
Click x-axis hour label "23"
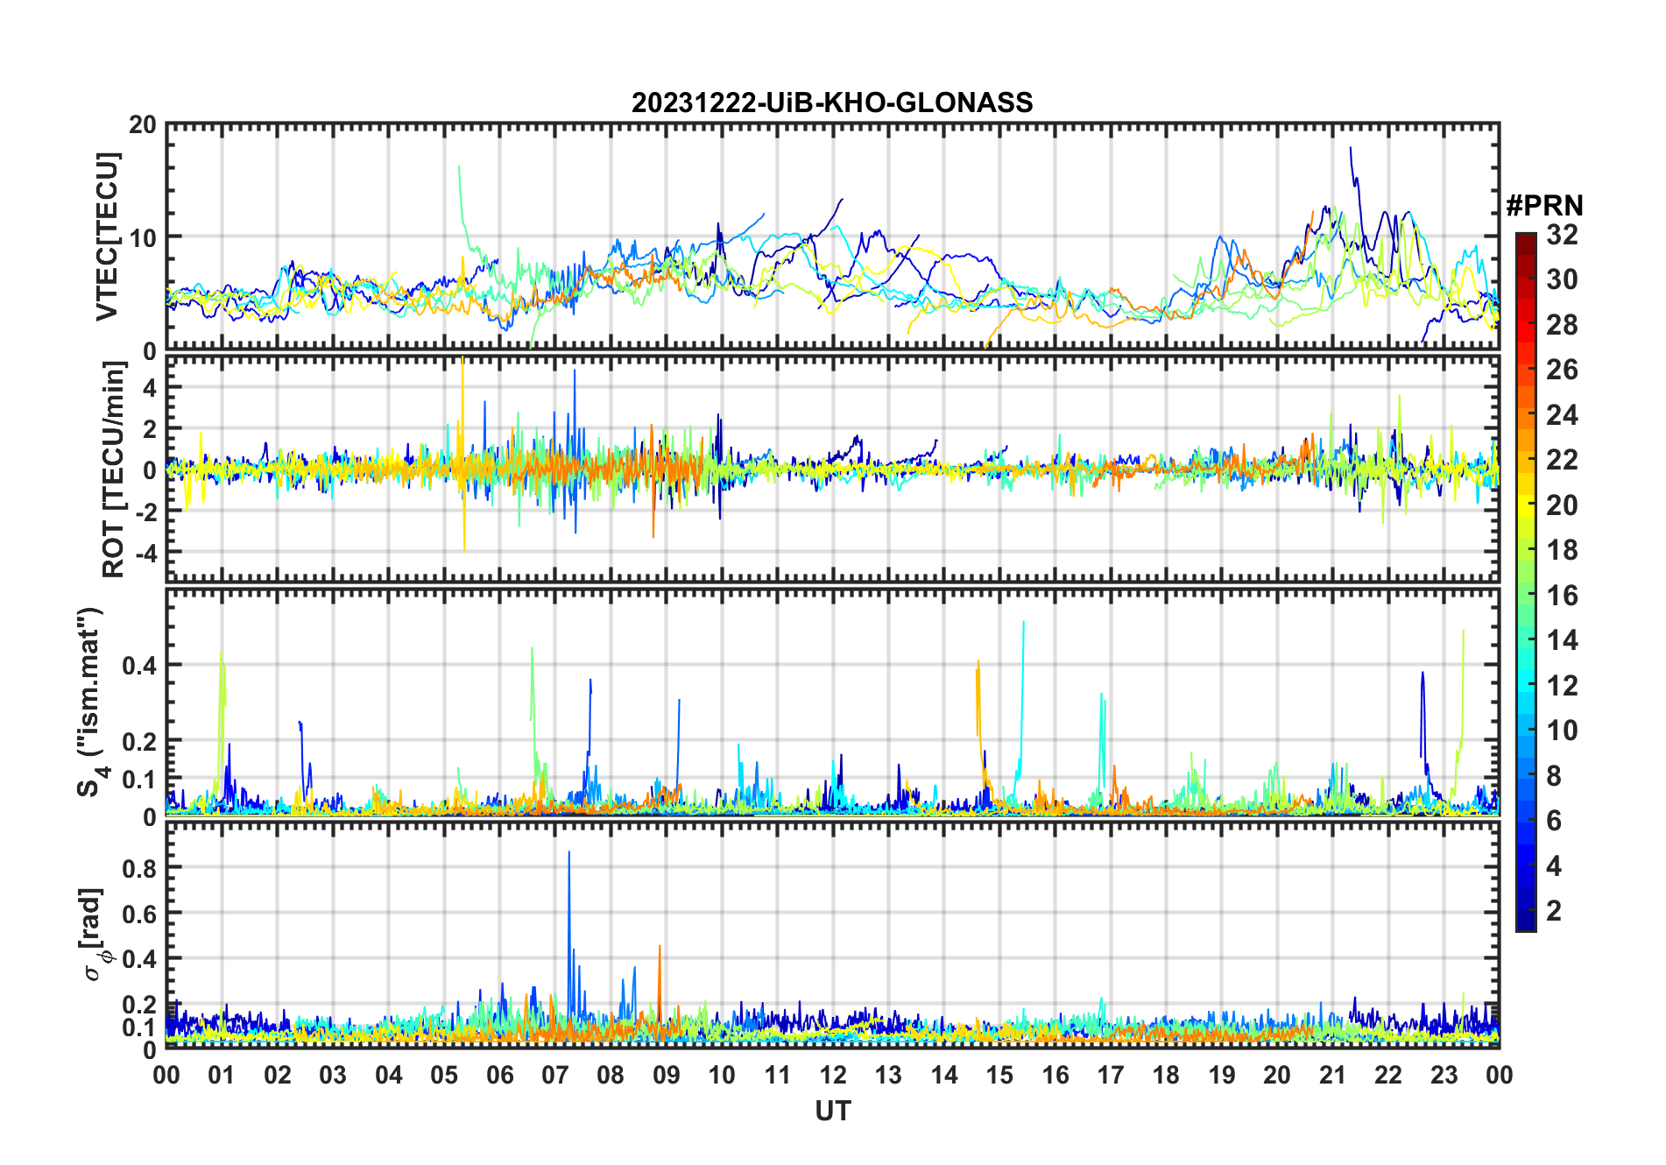tap(1444, 1075)
